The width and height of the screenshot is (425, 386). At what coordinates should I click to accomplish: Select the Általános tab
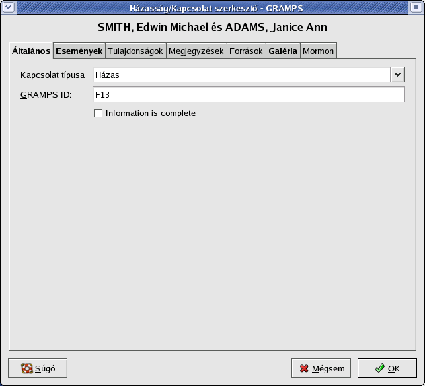[31, 51]
